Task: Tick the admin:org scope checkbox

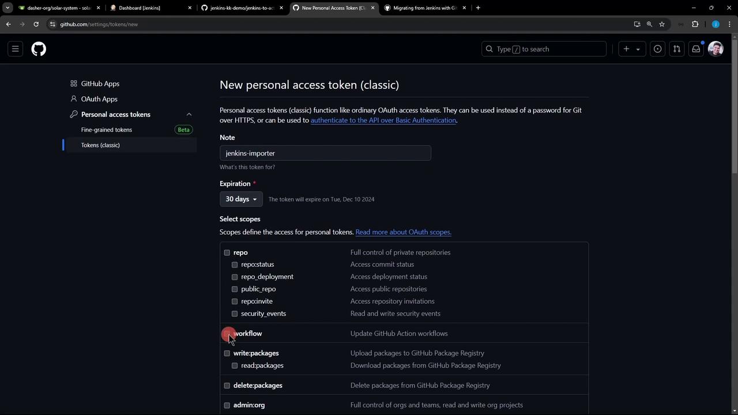Action: [x=227, y=405]
